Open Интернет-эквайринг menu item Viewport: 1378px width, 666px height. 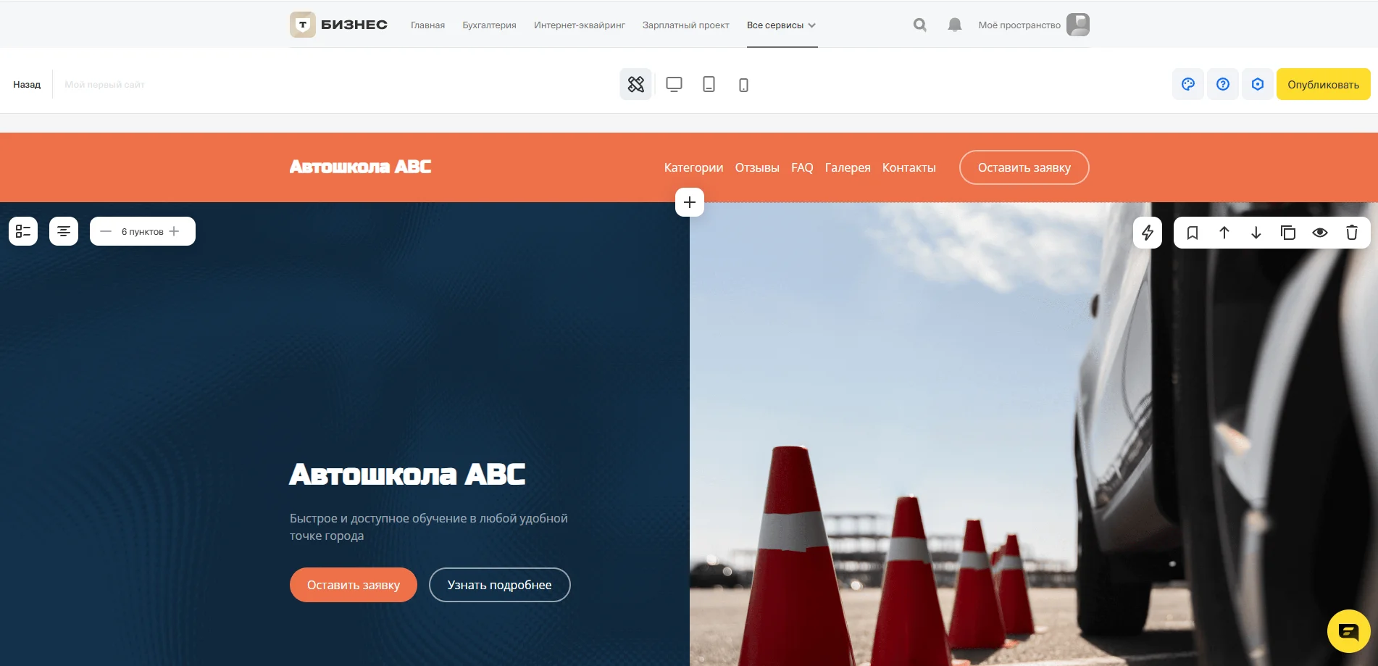[x=580, y=25]
